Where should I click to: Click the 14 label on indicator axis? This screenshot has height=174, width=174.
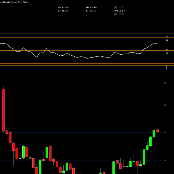(167, 53)
